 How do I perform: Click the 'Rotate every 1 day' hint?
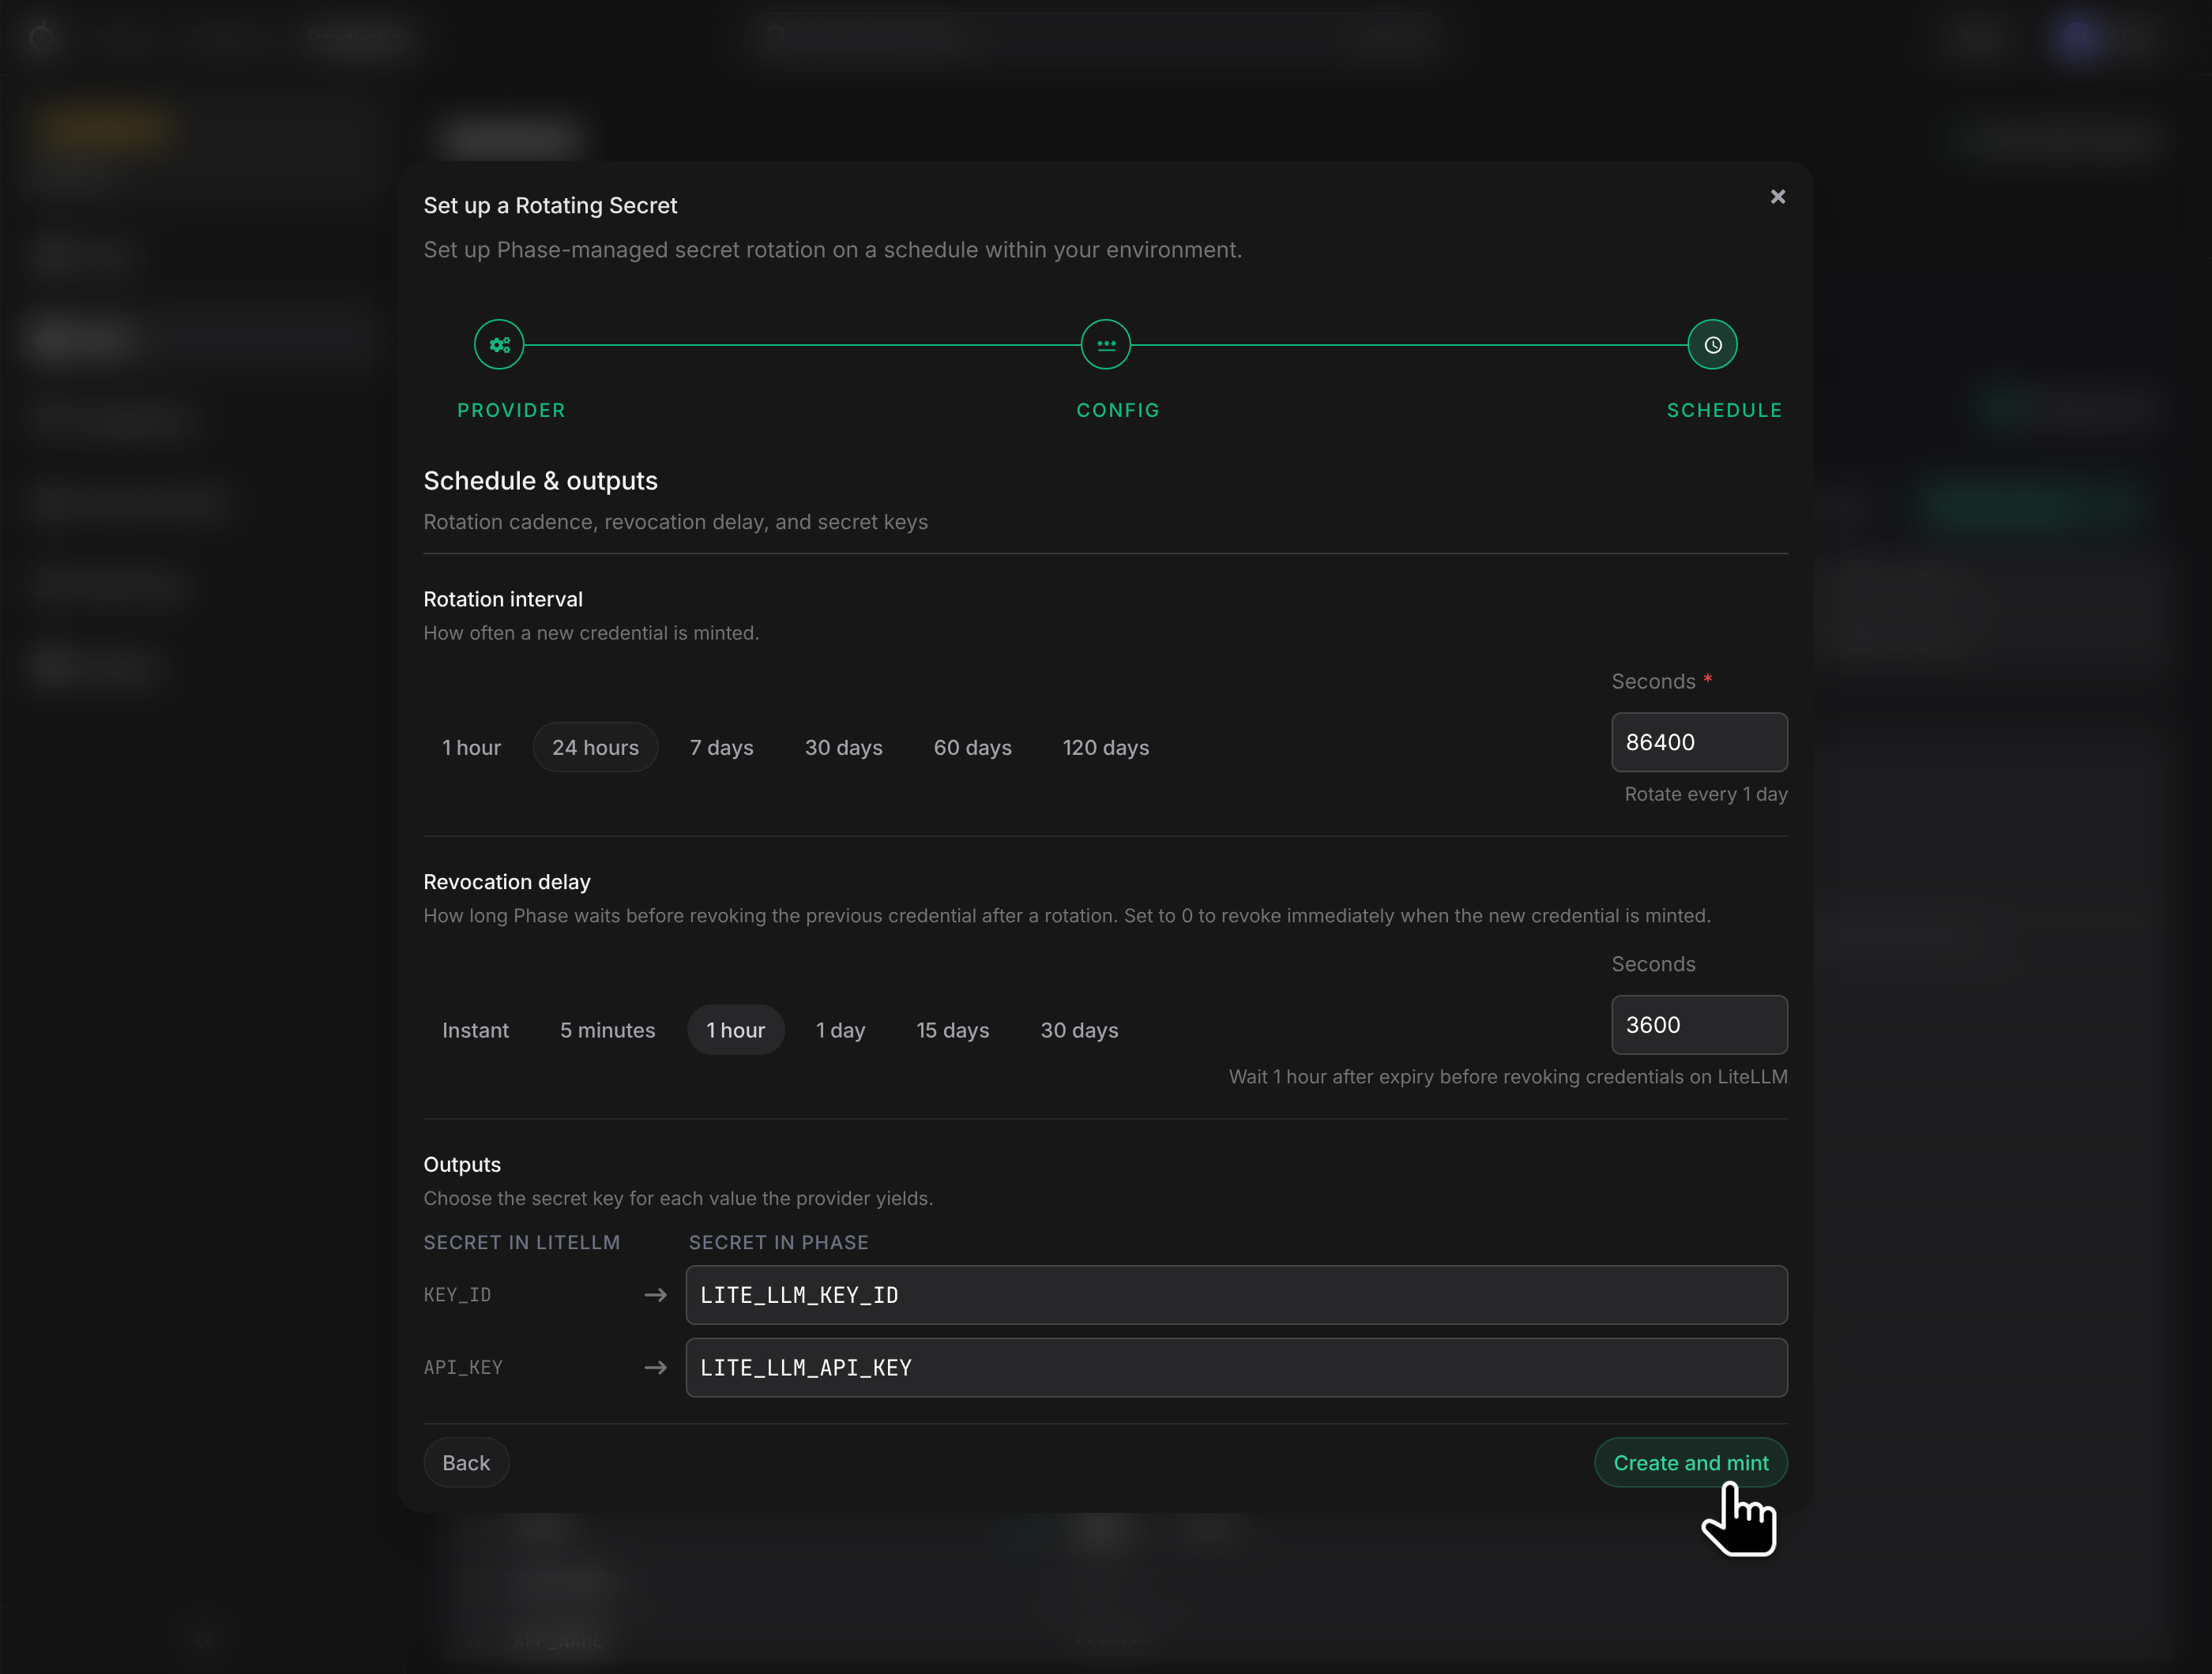tap(1706, 794)
